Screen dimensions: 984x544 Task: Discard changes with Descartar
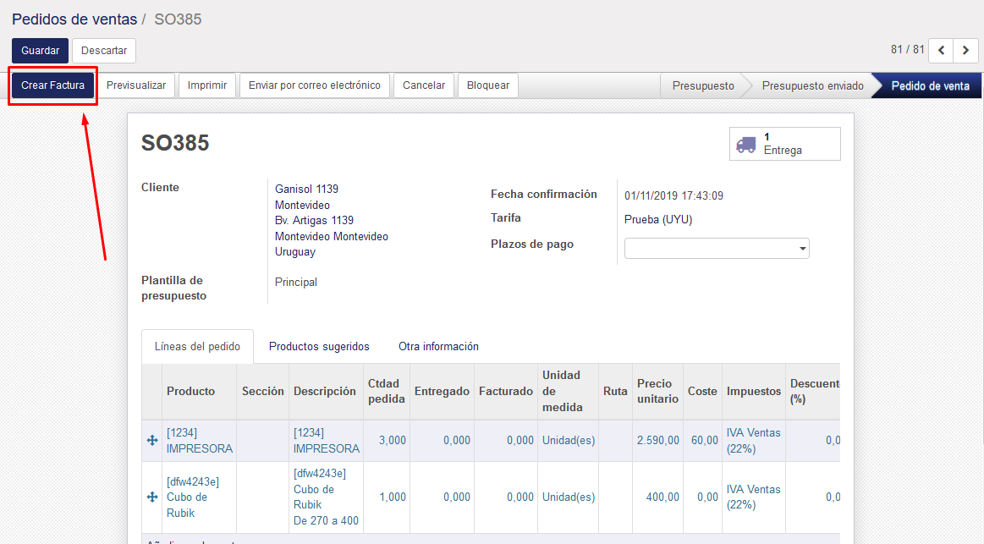tap(104, 51)
